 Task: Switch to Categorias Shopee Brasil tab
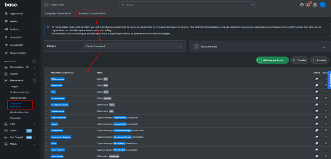[x=58, y=13]
